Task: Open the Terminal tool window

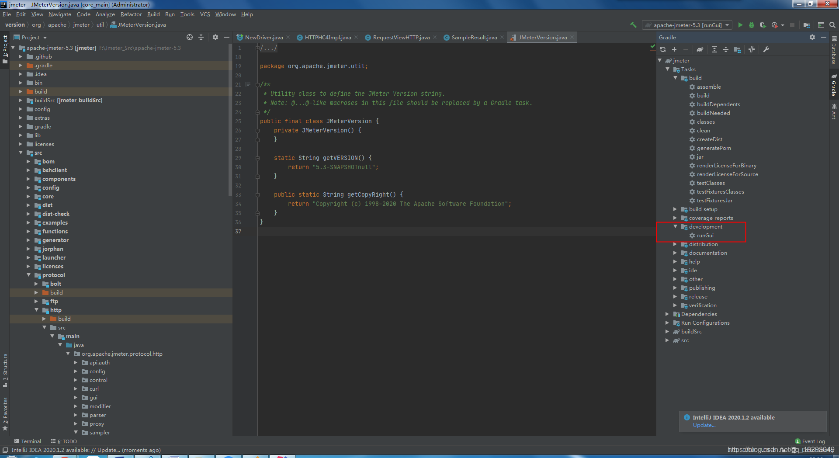Action: (27, 441)
